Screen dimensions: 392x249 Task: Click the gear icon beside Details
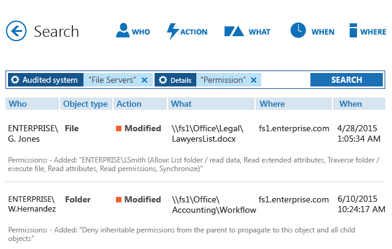[163, 80]
